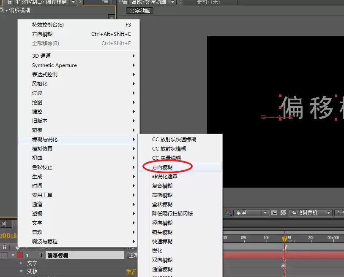344x277 pixels.
Task: Collapse the 变换 property group
Action: (x=21, y=272)
